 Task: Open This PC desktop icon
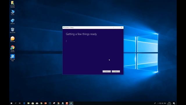click(12, 13)
